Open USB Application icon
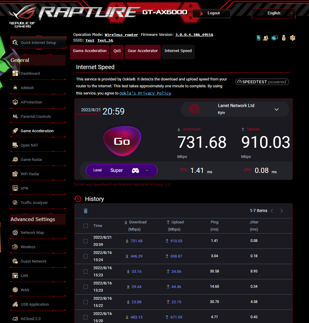 point(15,304)
